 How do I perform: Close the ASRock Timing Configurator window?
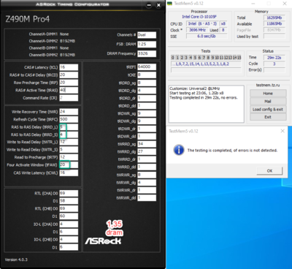(x=158, y=5)
